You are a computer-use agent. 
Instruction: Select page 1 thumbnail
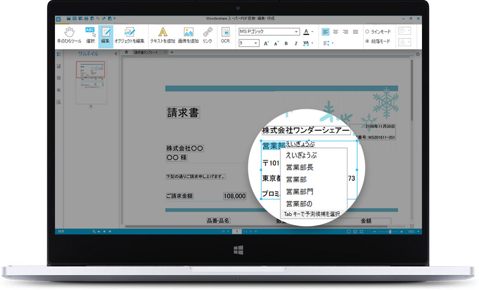91,82
